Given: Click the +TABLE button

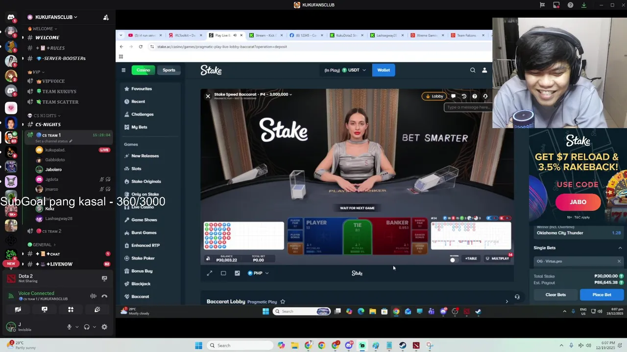Looking at the screenshot, I should click(471, 259).
